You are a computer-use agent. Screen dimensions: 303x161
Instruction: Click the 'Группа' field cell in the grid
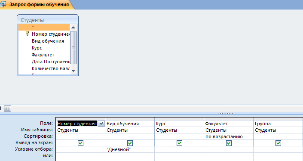(x=278, y=124)
